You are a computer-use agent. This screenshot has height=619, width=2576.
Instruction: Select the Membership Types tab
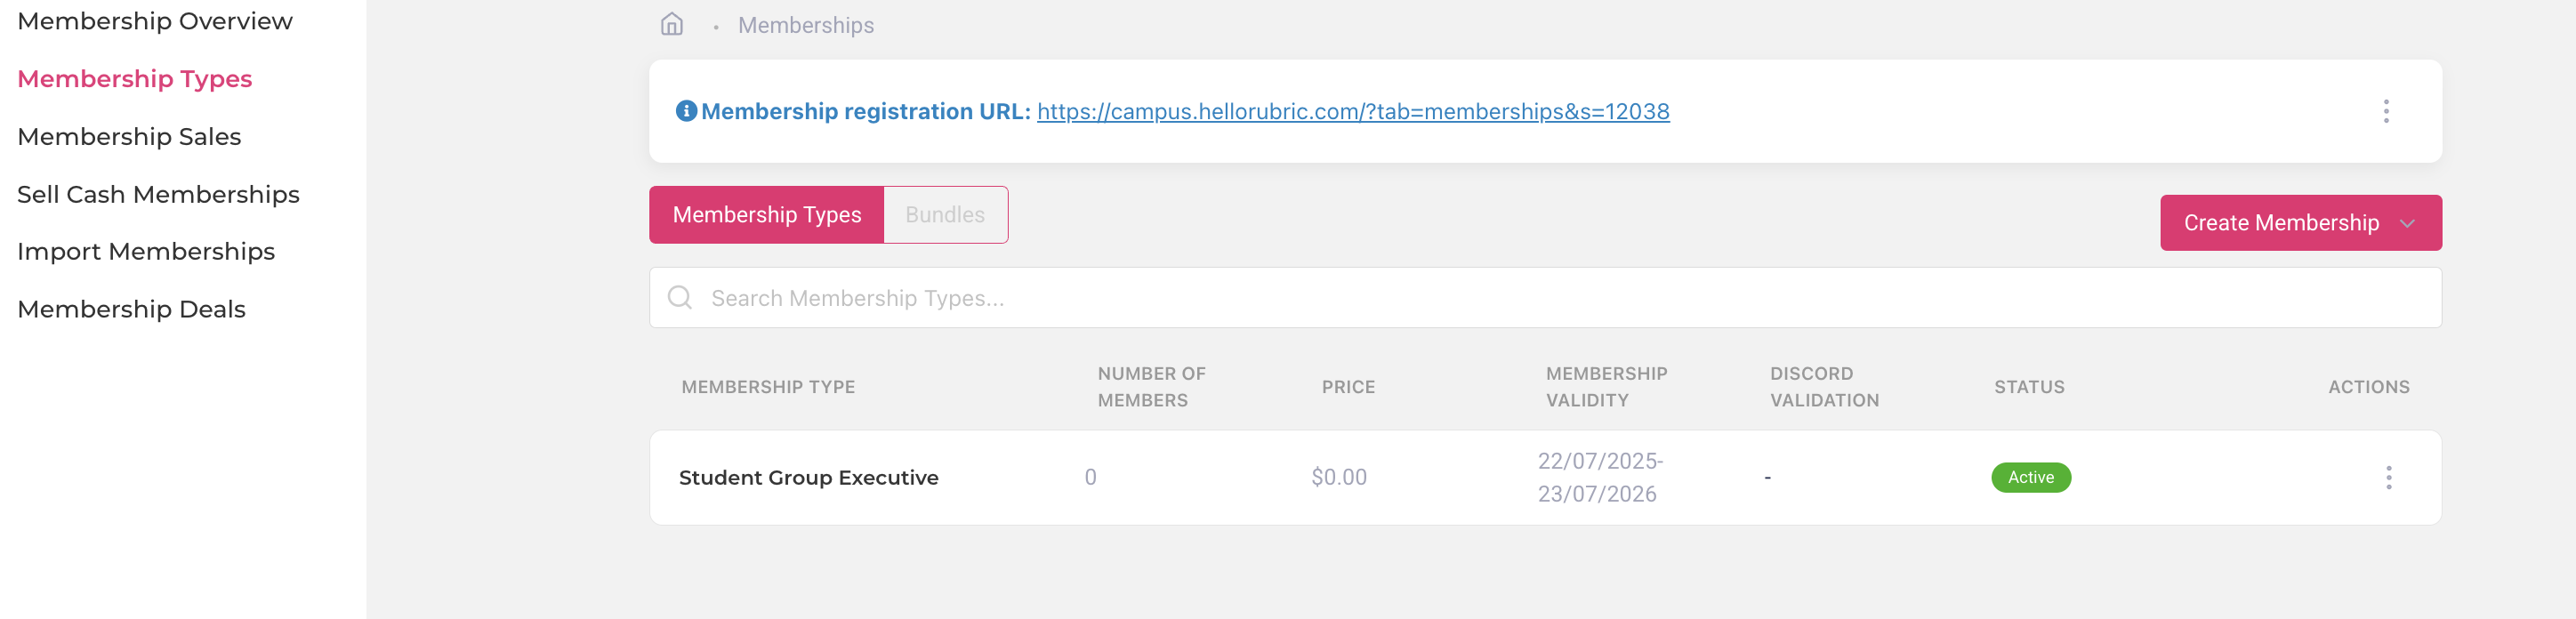pyautogui.click(x=766, y=215)
